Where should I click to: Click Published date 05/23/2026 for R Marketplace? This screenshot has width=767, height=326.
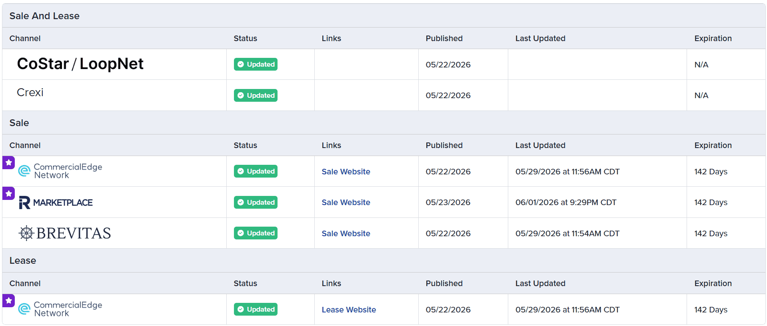[x=448, y=202]
